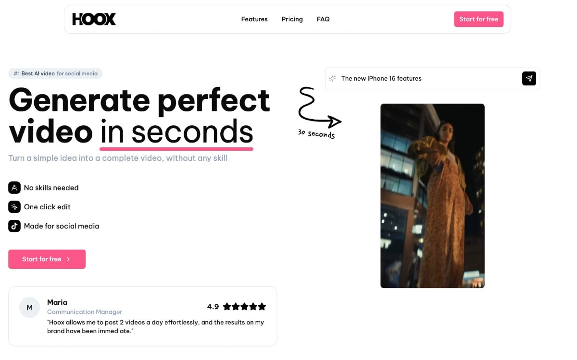Click the send arrow icon in prompt box
The height and width of the screenshot is (360, 577).
529,78
